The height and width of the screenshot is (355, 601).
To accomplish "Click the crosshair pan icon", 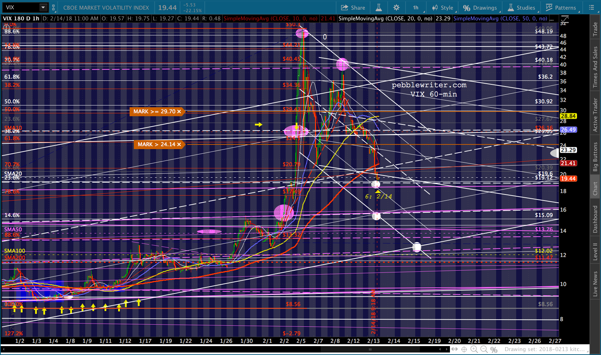I will tap(464, 349).
